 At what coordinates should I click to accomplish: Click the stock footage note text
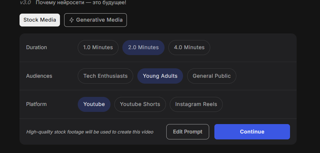(x=90, y=132)
